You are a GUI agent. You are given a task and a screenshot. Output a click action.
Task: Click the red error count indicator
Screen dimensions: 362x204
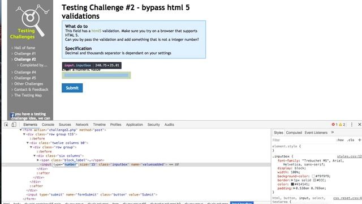(334, 125)
